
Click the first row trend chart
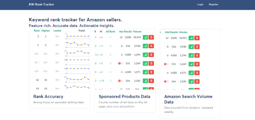(78, 36)
